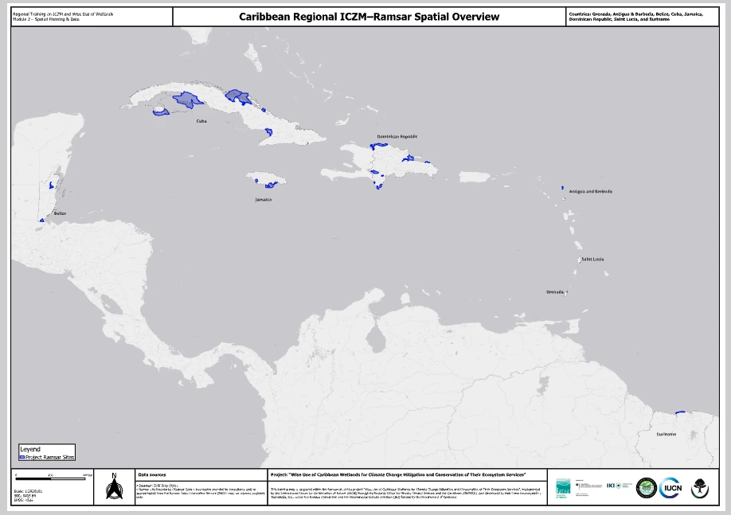Image resolution: width=731 pixels, height=515 pixels.
Task: Click the Belize country label
Action: pos(60,213)
